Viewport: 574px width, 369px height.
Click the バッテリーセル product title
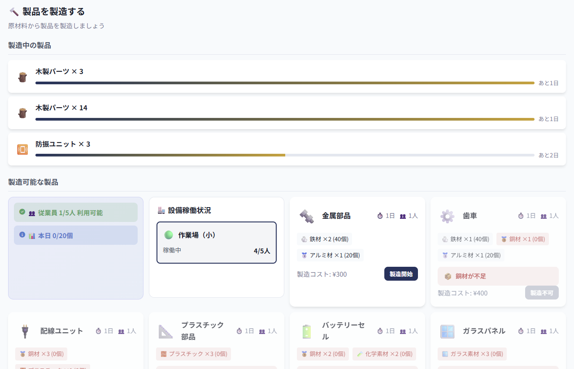coord(344,331)
